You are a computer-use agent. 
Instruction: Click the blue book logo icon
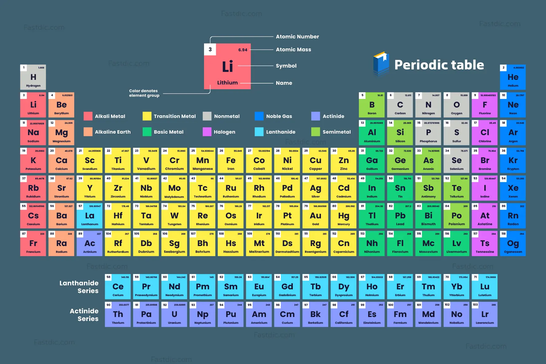[x=381, y=64]
